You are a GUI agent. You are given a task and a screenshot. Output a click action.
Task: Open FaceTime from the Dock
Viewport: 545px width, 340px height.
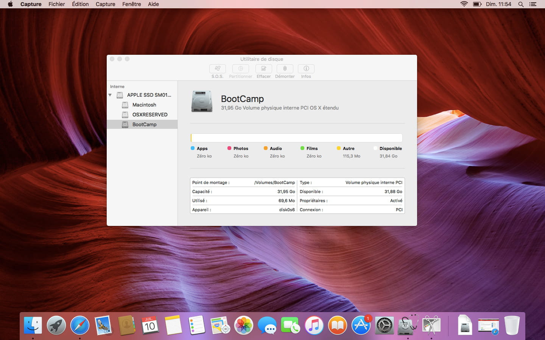[x=291, y=325]
